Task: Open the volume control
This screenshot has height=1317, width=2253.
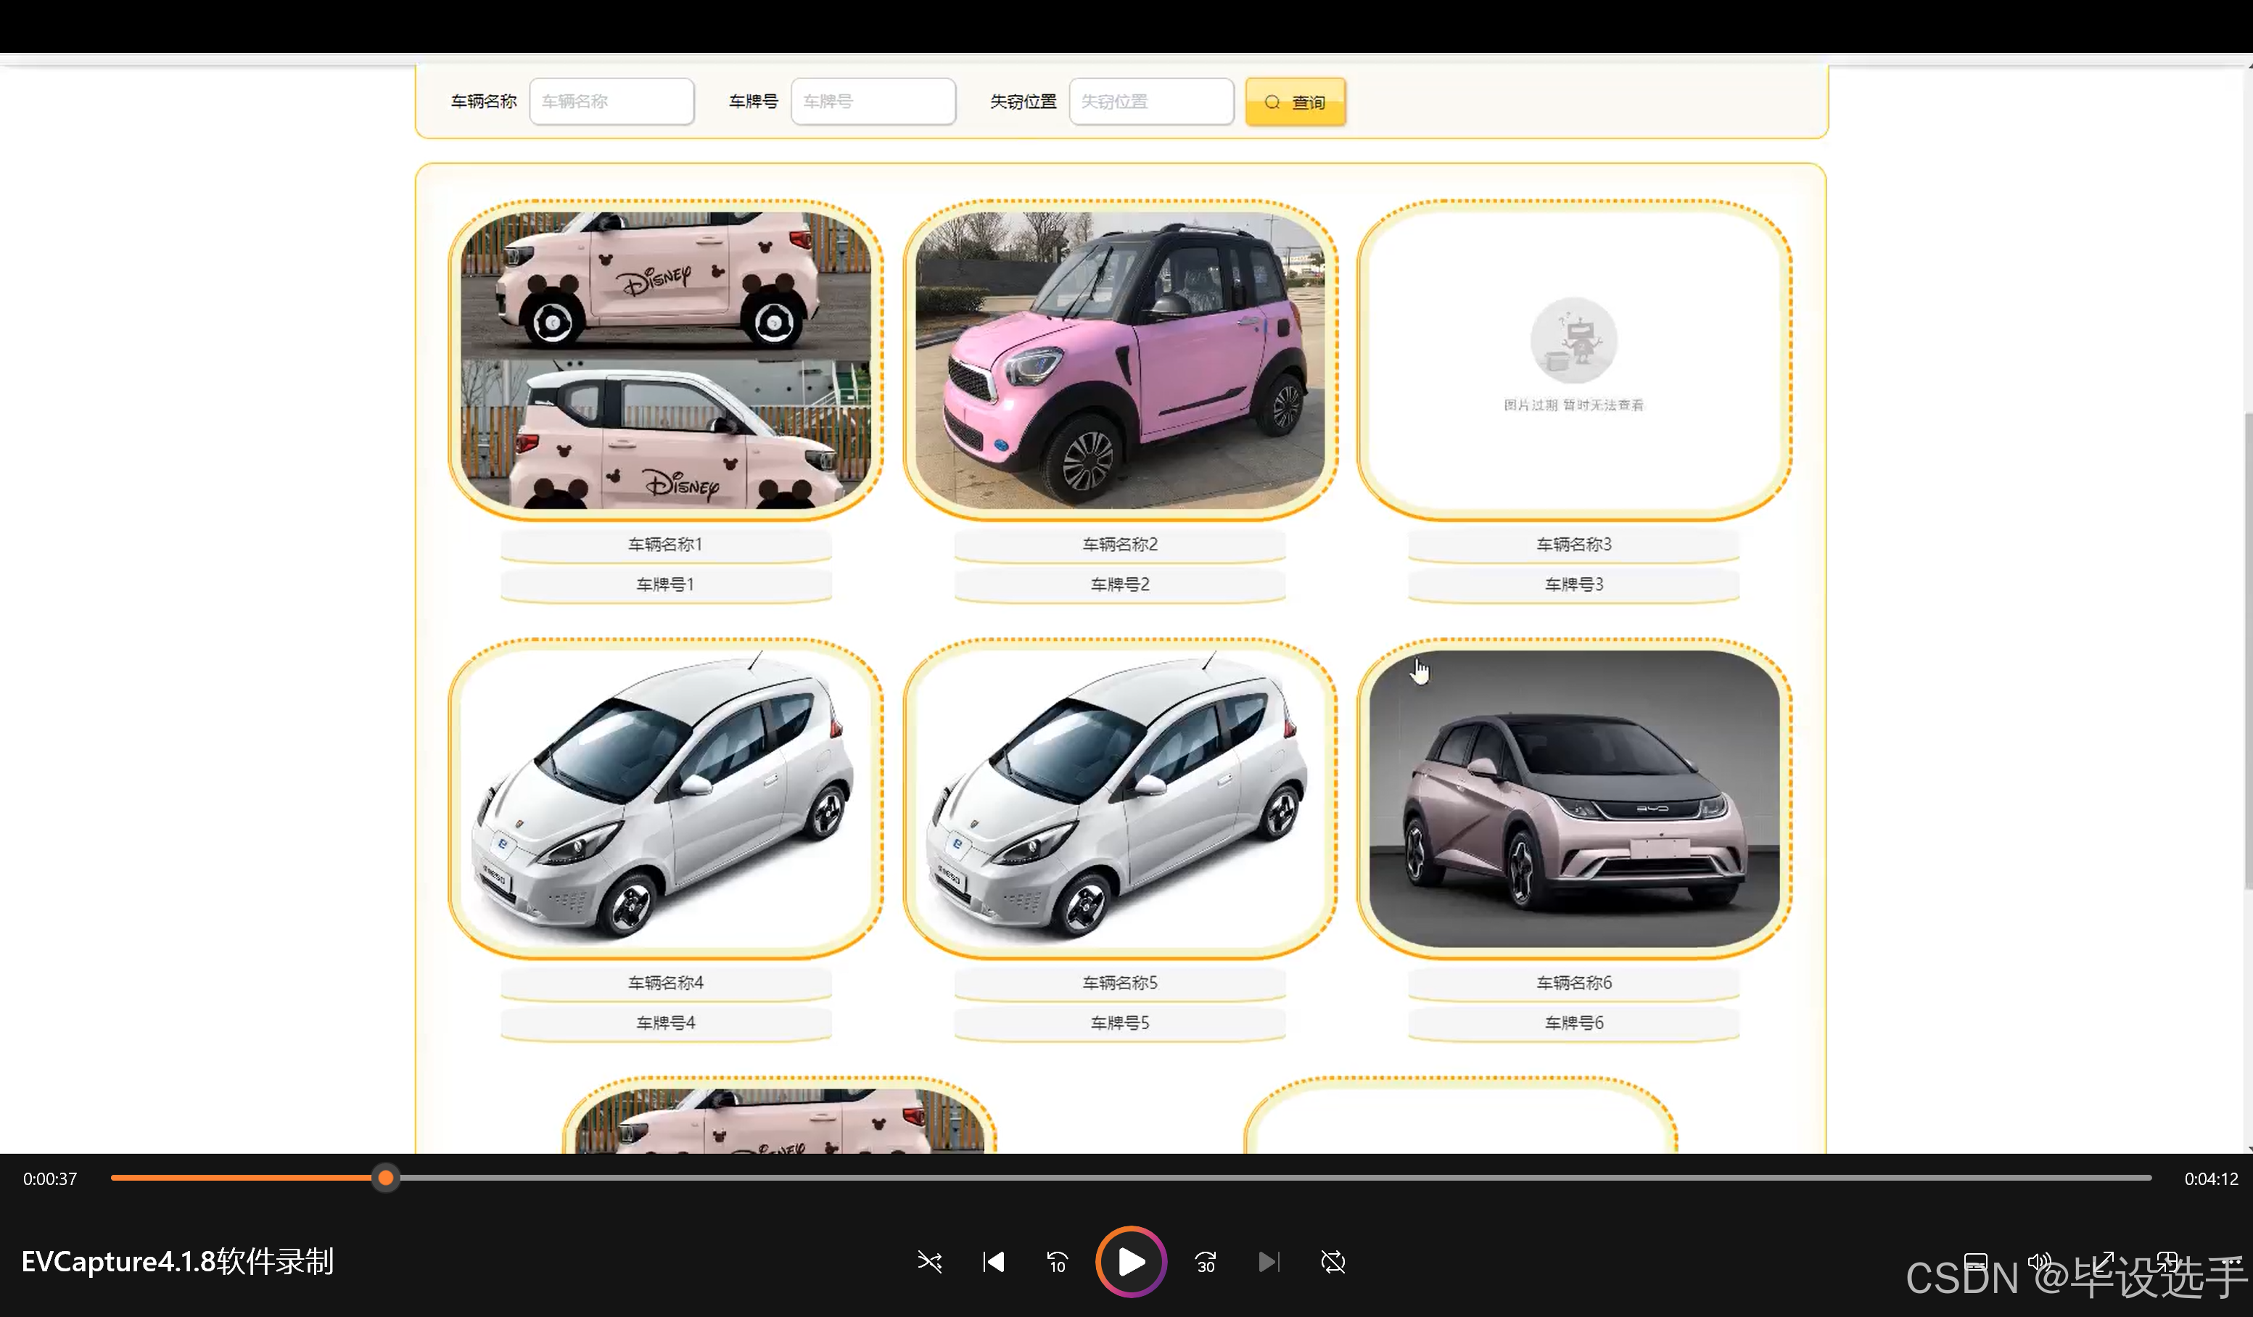Action: (2039, 1262)
